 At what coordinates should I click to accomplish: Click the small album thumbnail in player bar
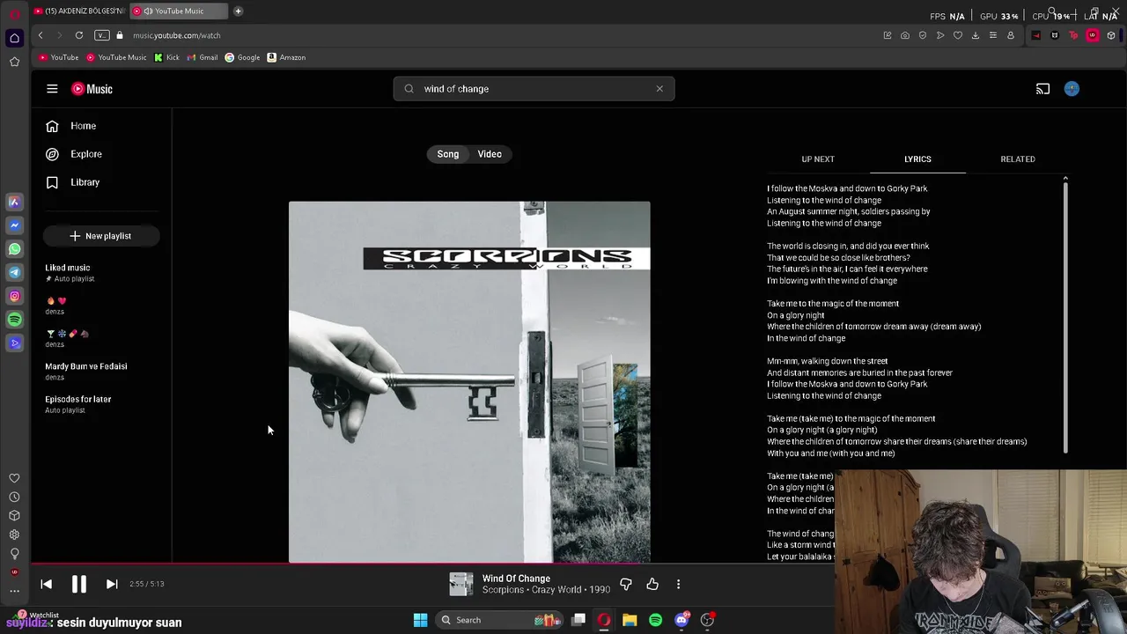point(461,584)
